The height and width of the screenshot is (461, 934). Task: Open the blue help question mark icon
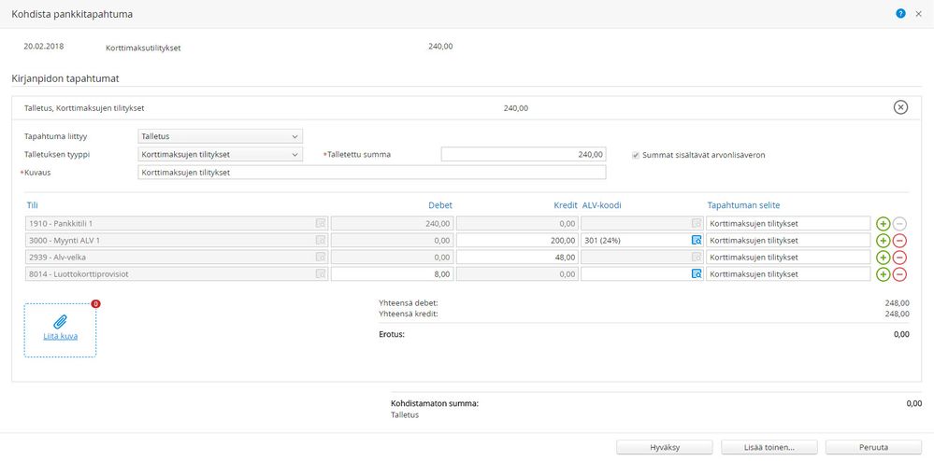[x=900, y=14]
